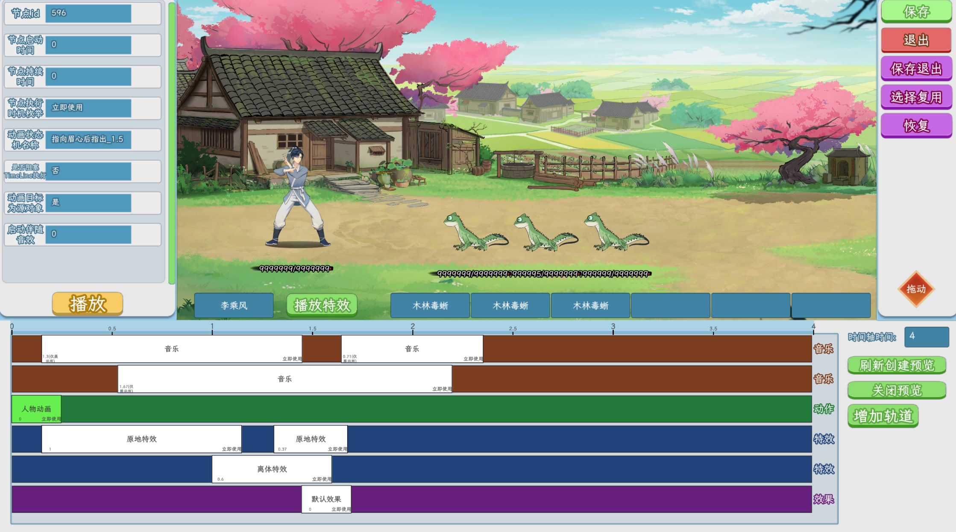Viewport: 956px width, 532px height.
Task: Edit 动画状态机名称 field 指向眉心后指出_1.5
Action: (x=88, y=140)
